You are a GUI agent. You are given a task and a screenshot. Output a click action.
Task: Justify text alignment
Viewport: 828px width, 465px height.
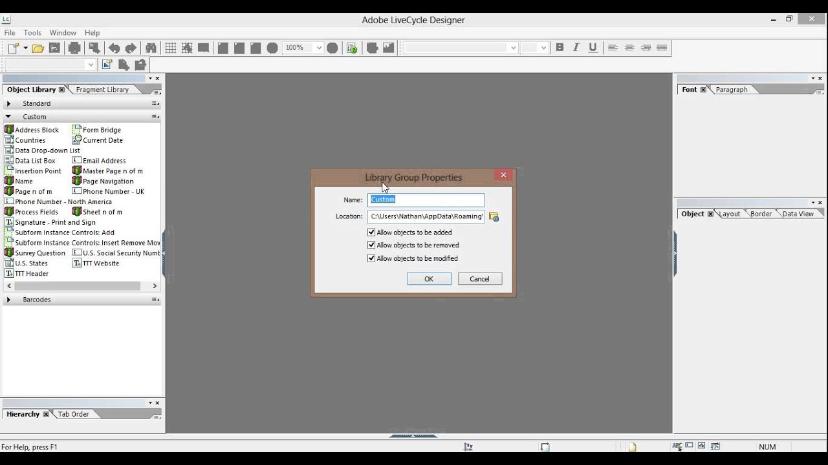click(x=662, y=47)
